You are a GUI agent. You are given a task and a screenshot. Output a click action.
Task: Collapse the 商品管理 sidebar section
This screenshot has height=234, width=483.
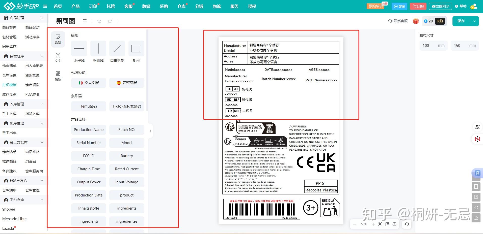(x=42, y=18)
